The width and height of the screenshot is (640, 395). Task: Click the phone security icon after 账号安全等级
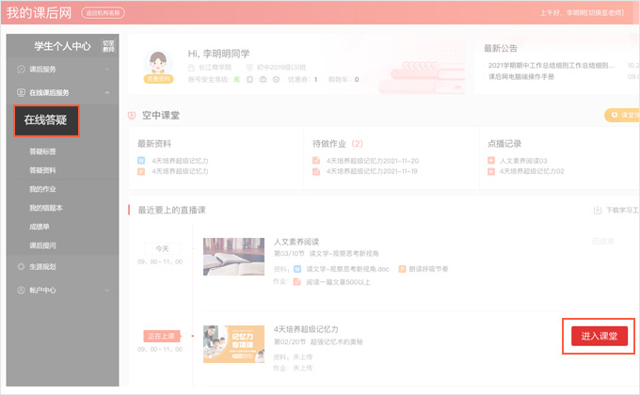coord(249,80)
